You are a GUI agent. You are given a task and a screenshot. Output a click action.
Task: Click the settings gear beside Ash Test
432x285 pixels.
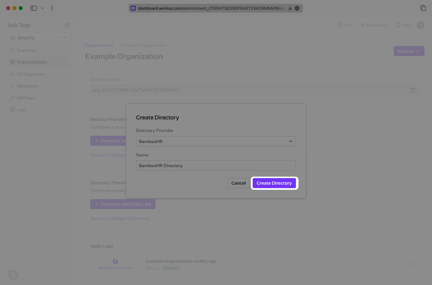[x=67, y=25]
